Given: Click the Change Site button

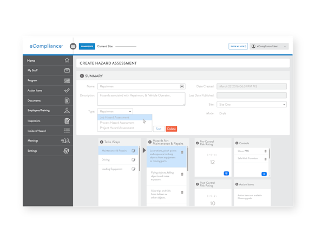Looking at the screenshot, I should pyautogui.click(x=87, y=46).
